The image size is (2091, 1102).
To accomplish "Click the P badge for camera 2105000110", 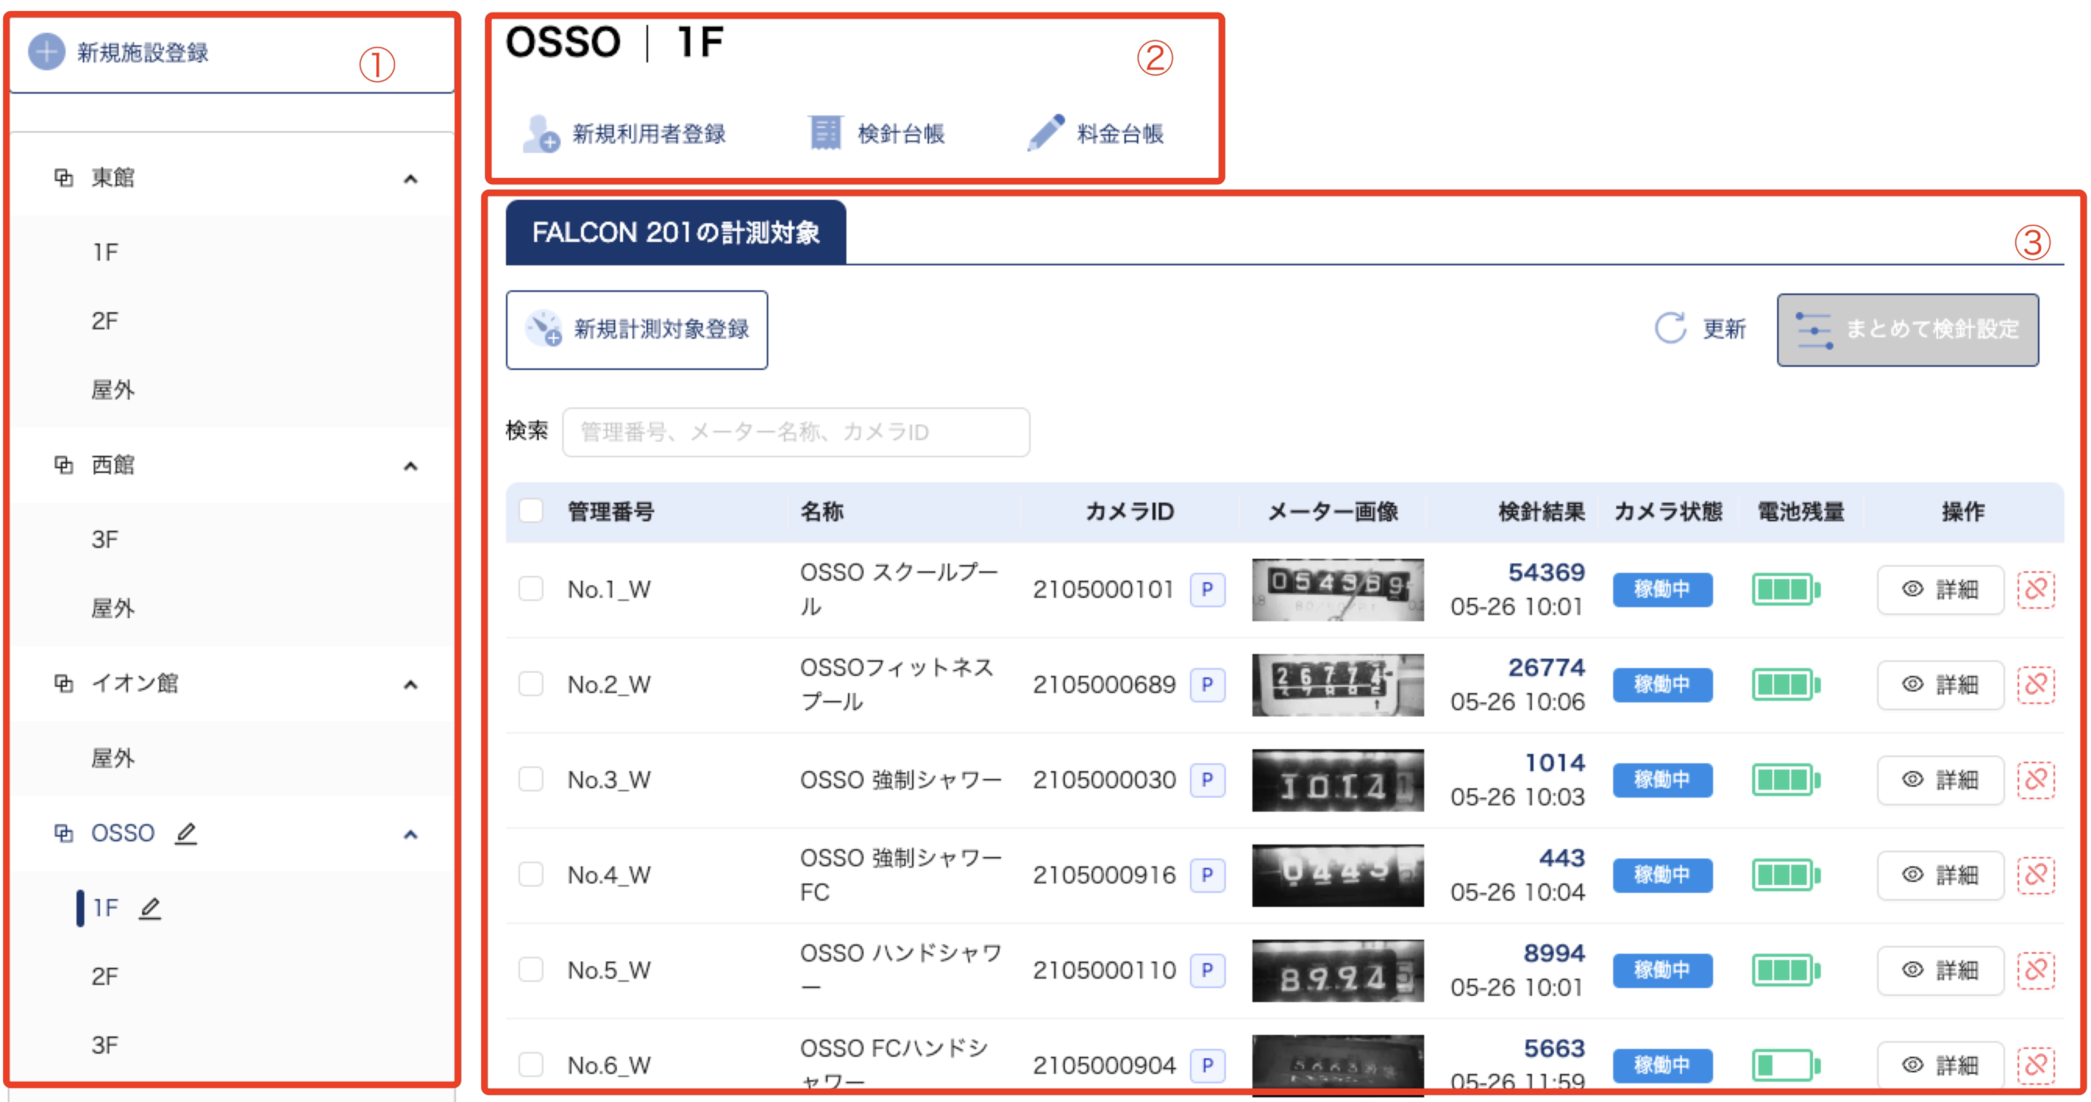I will coord(1207,970).
